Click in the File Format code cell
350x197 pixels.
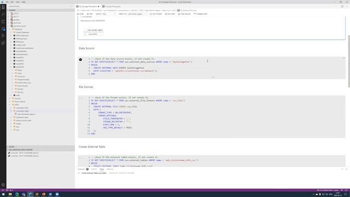pyautogui.click(x=212, y=117)
